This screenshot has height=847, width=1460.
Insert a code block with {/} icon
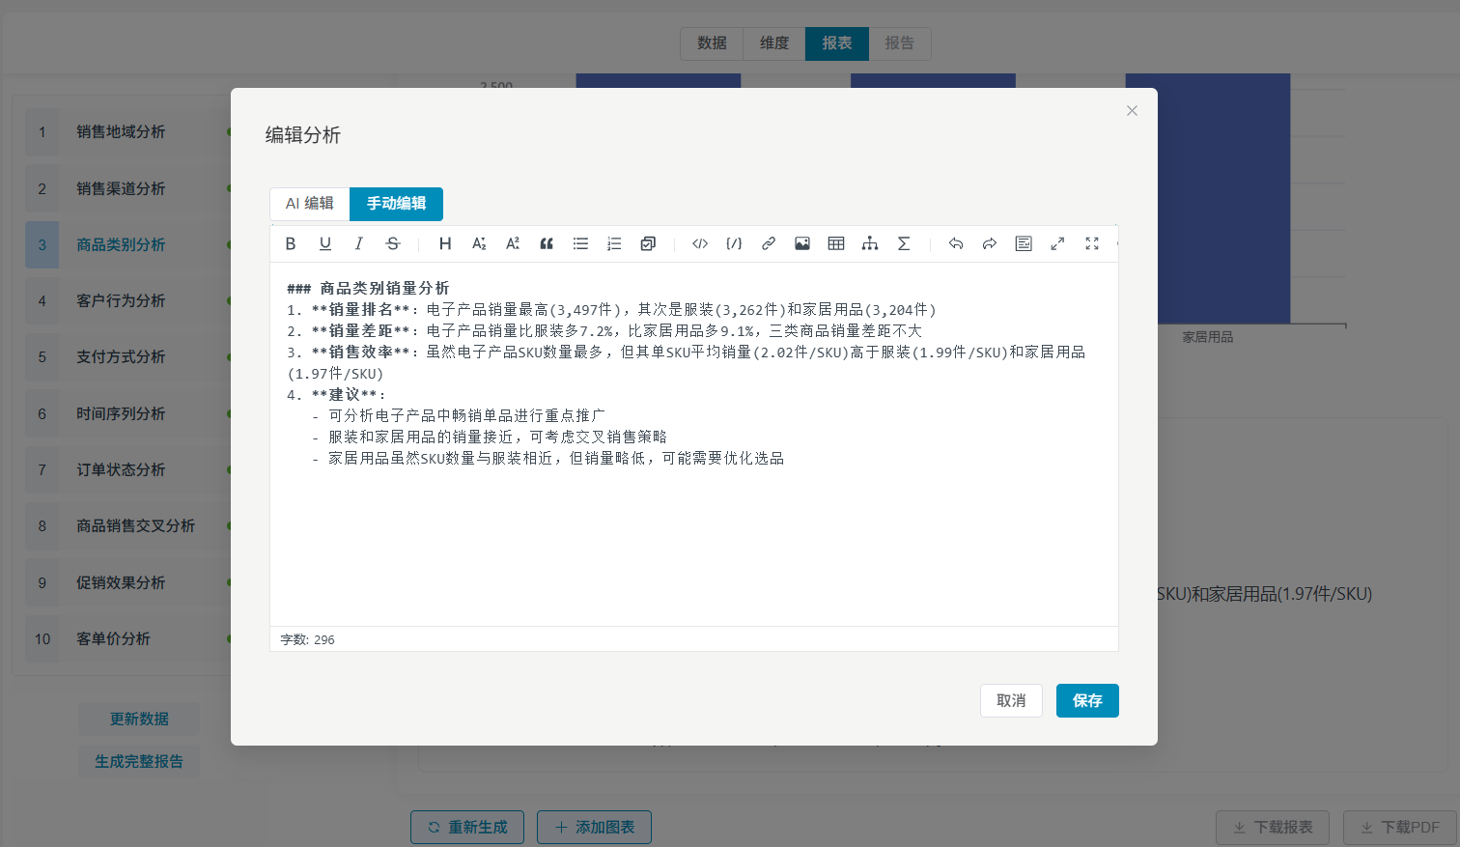(x=734, y=243)
